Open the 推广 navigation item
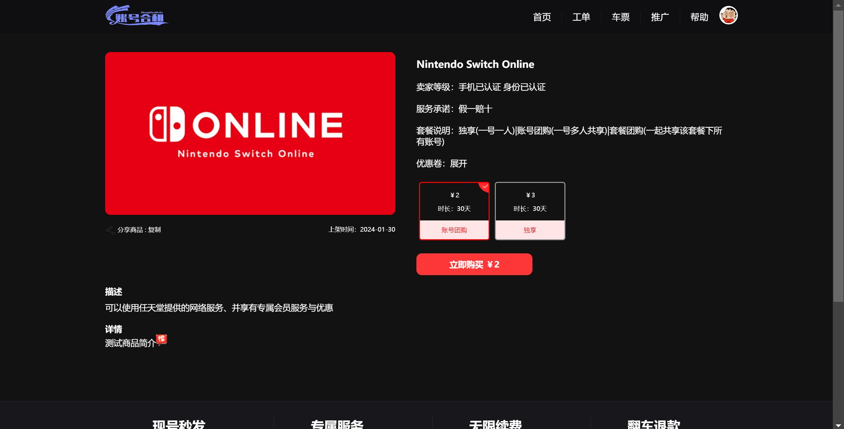The height and width of the screenshot is (429, 844). pos(660,17)
